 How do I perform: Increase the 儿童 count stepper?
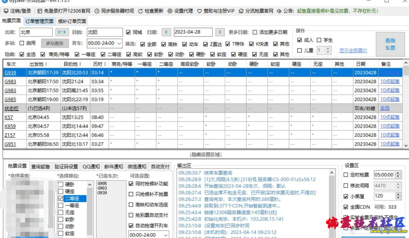[x=328, y=49]
